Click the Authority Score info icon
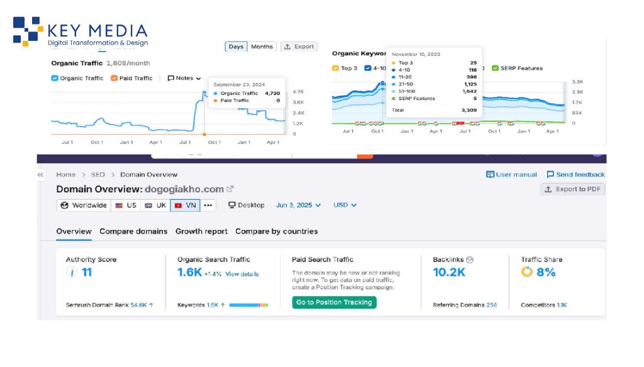 (72, 272)
